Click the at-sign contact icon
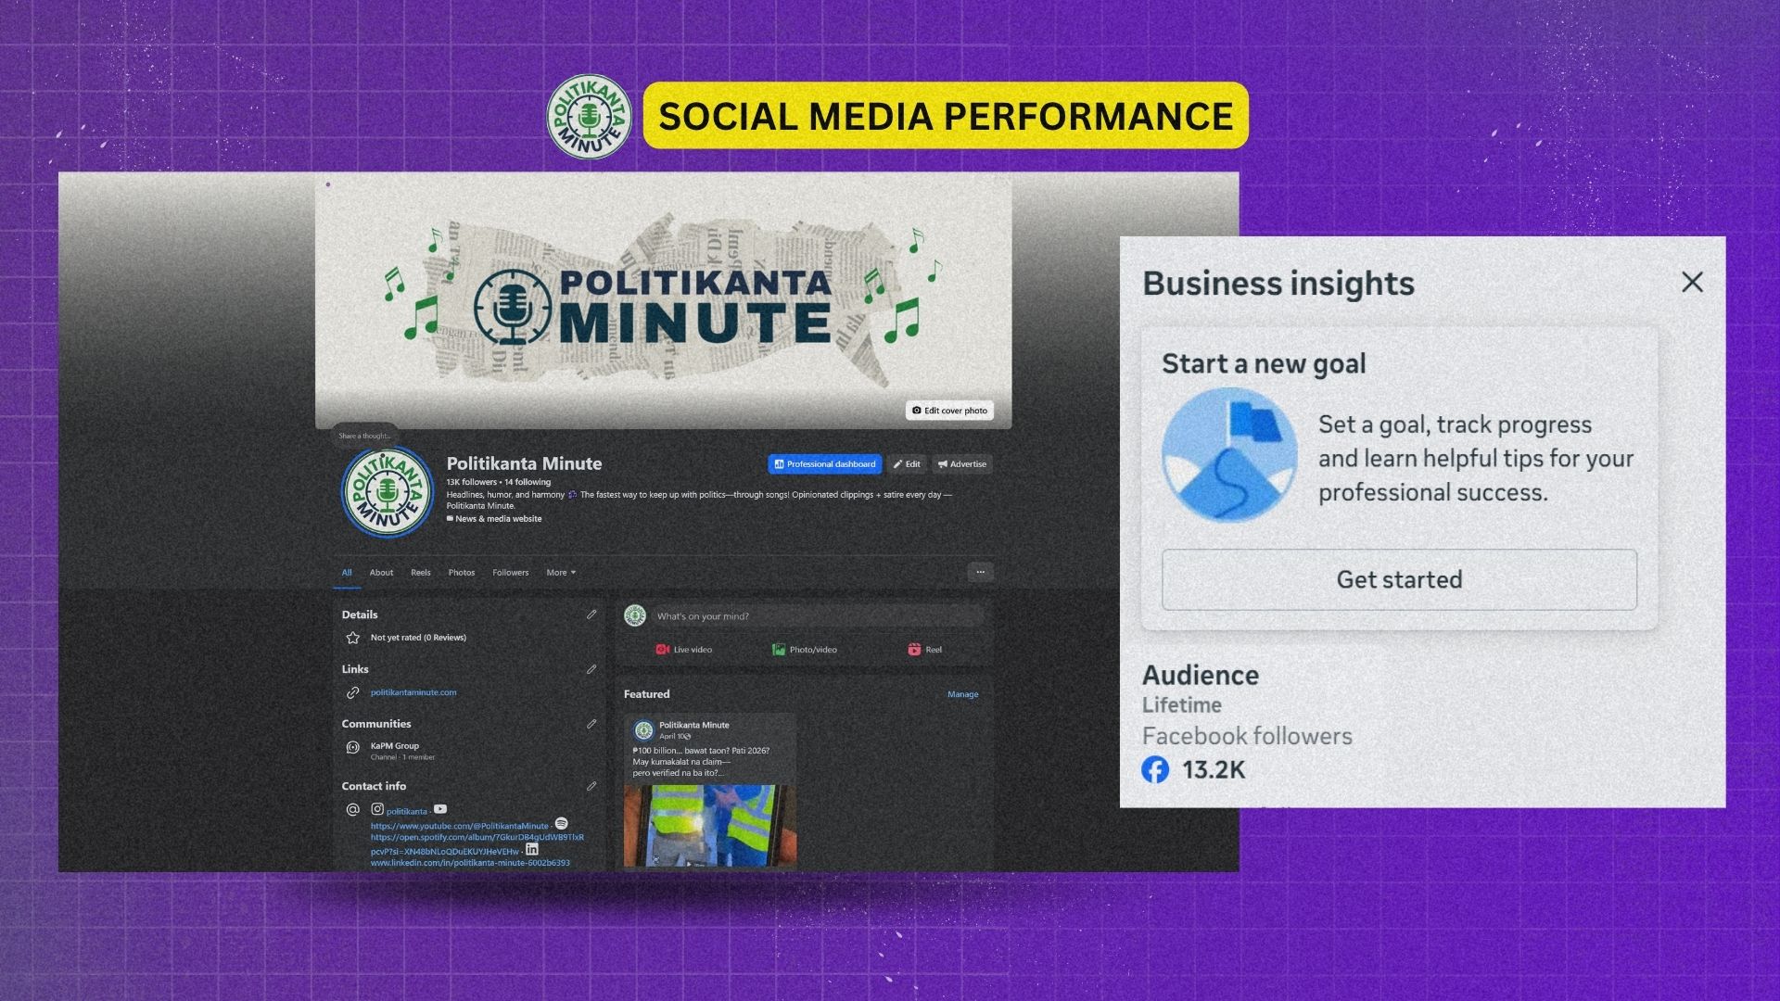Screen dimensions: 1780x1001 (352, 810)
